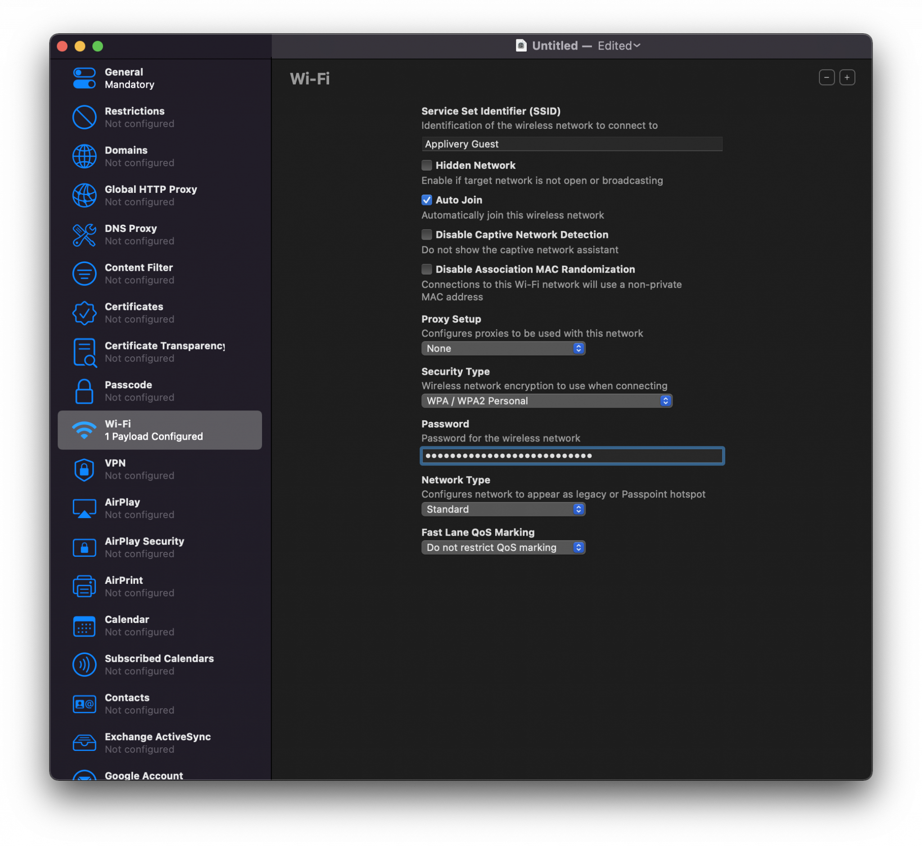Select the Restrictions payload icon
The image size is (922, 846).
coord(84,117)
